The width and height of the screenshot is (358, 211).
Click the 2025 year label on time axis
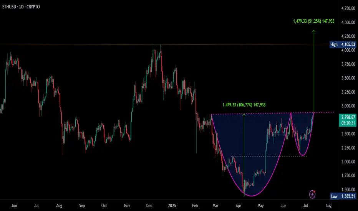(172, 206)
